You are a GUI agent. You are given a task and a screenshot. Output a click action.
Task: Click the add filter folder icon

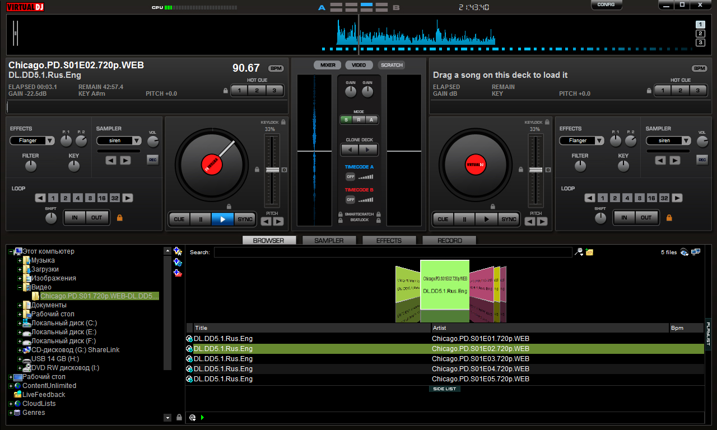coord(178,273)
